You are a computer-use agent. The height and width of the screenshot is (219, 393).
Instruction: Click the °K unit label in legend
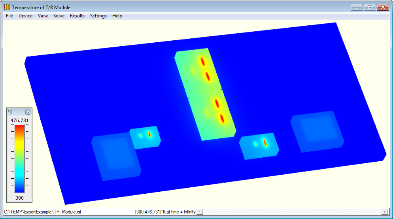point(10,112)
